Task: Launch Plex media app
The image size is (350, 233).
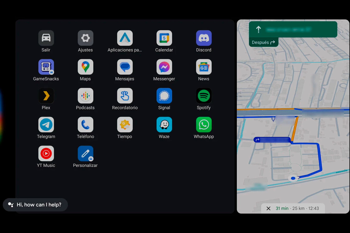Action: (x=46, y=96)
